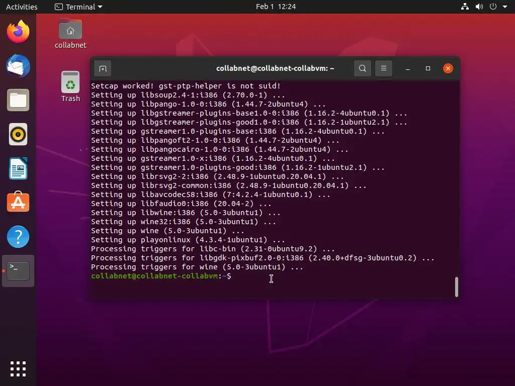The width and height of the screenshot is (515, 386).
Task: Minimize the terminal window
Action: pyautogui.click(x=407, y=68)
